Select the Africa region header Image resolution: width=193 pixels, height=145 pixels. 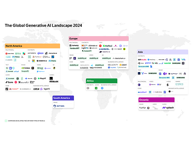(102, 81)
